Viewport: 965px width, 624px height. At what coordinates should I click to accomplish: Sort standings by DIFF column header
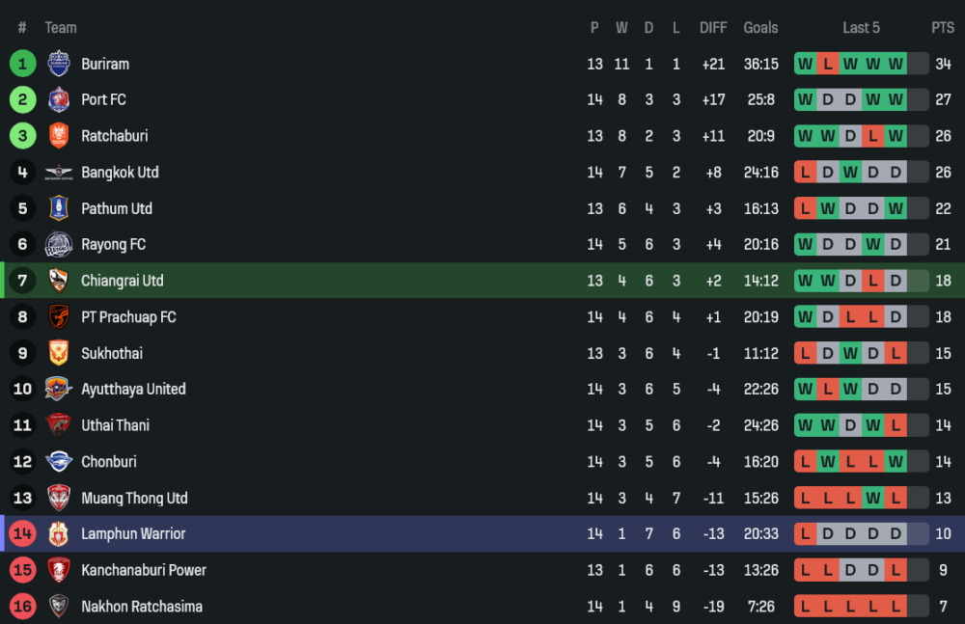pyautogui.click(x=713, y=28)
